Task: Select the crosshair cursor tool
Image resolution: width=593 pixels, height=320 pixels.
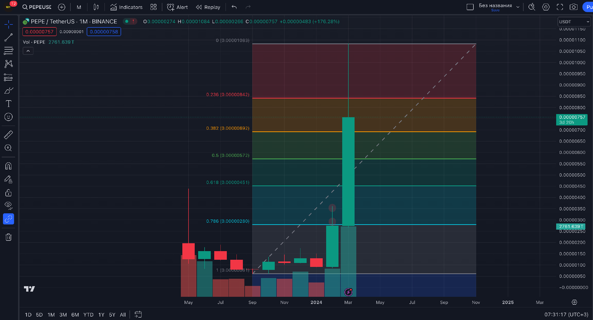Action: pos(8,24)
